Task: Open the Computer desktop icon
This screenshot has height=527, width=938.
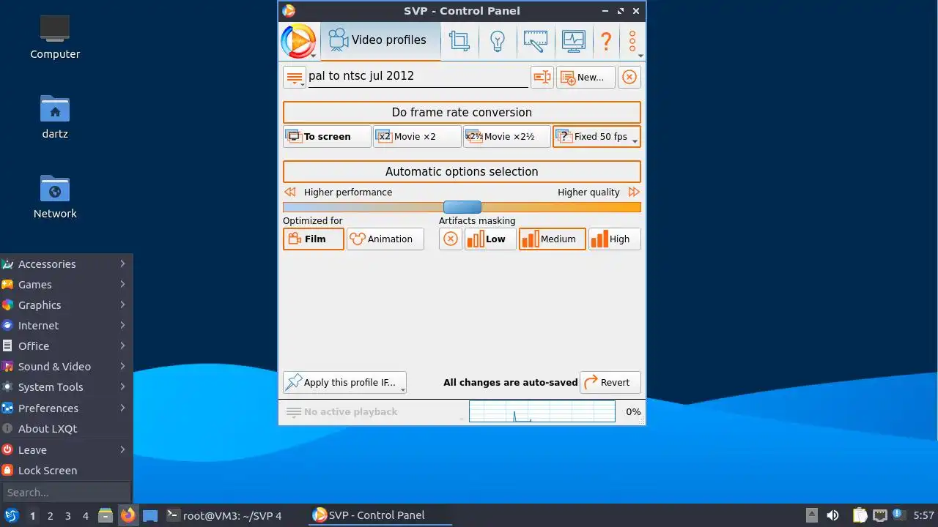Action: coord(55,37)
